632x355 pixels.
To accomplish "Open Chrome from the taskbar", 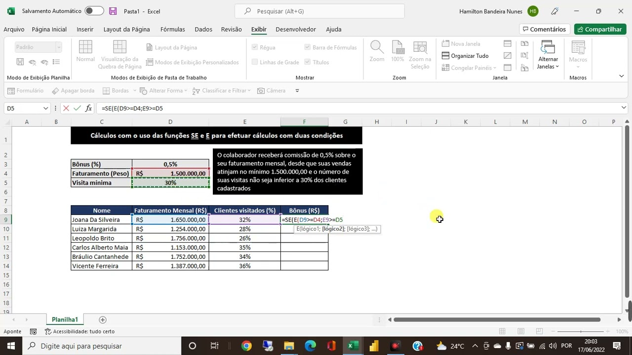I will 246,346.
